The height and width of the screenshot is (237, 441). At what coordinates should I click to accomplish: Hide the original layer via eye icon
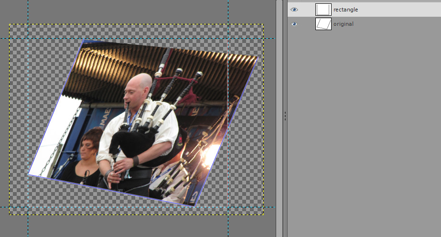tap(294, 24)
